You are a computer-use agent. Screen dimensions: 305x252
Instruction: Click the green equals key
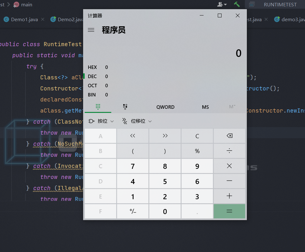(x=229, y=211)
